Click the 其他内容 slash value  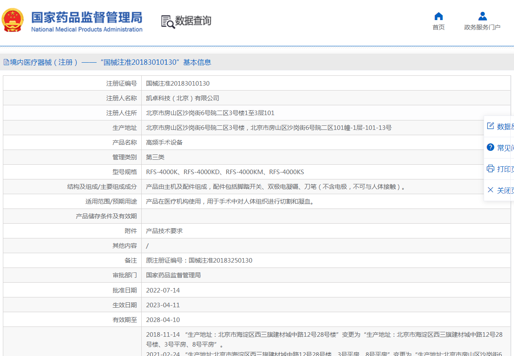click(147, 246)
